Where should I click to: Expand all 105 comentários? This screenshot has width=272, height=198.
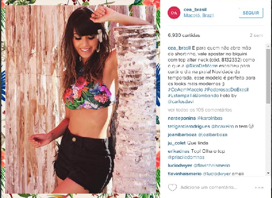coord(200,110)
